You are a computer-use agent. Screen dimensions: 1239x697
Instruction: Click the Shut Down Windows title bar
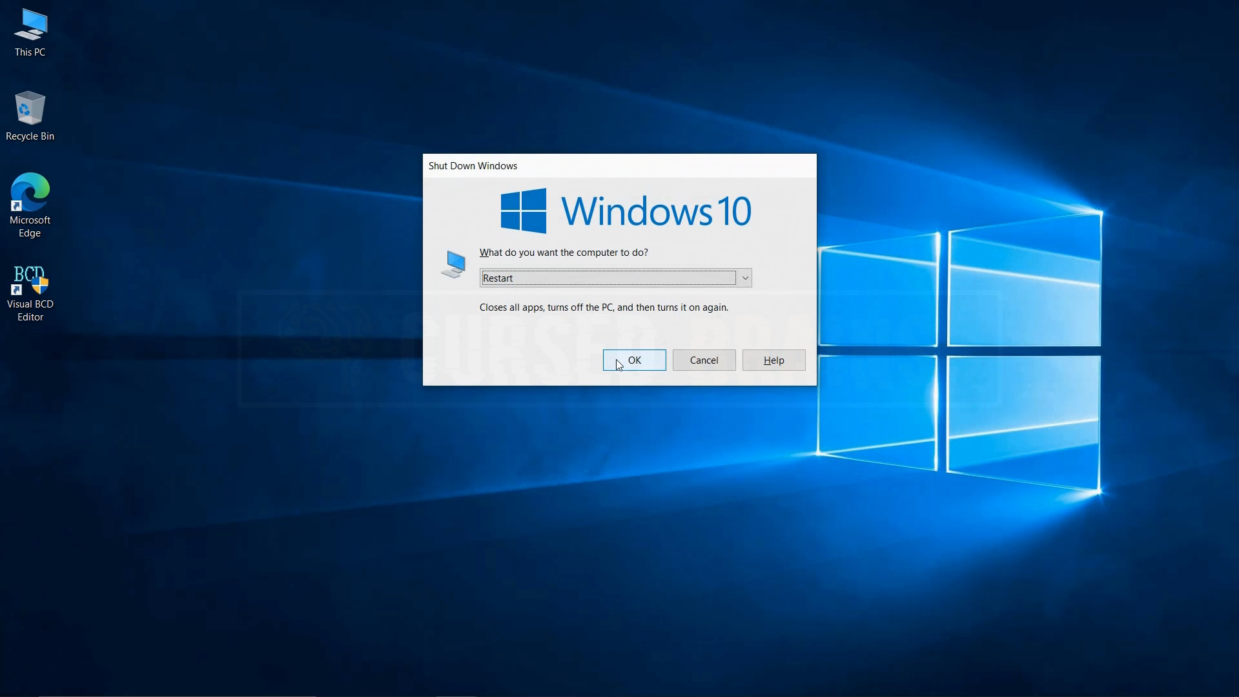pyautogui.click(x=619, y=166)
